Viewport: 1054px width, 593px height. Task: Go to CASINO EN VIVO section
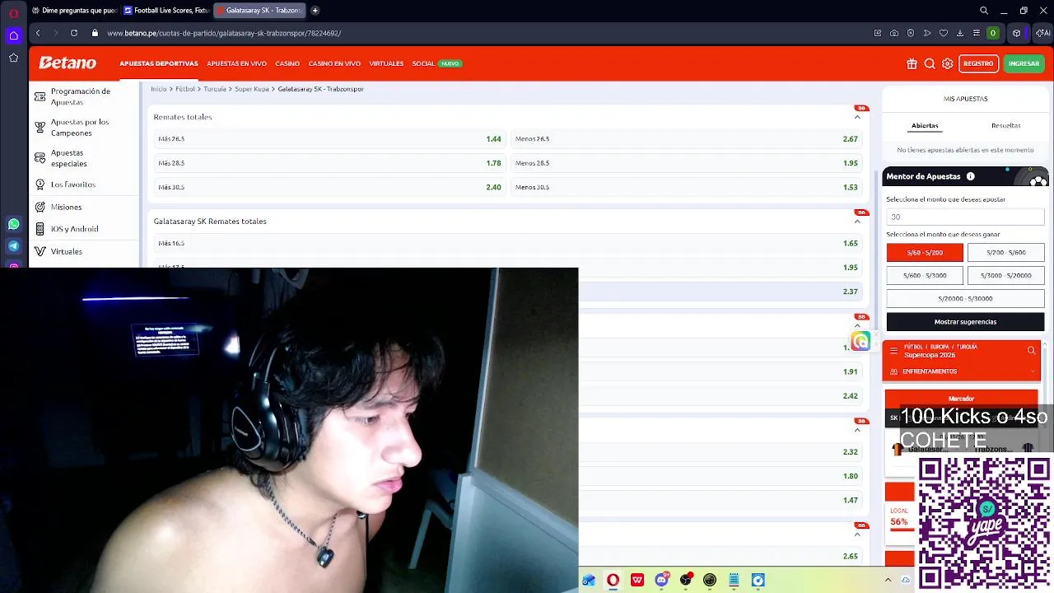(x=334, y=63)
